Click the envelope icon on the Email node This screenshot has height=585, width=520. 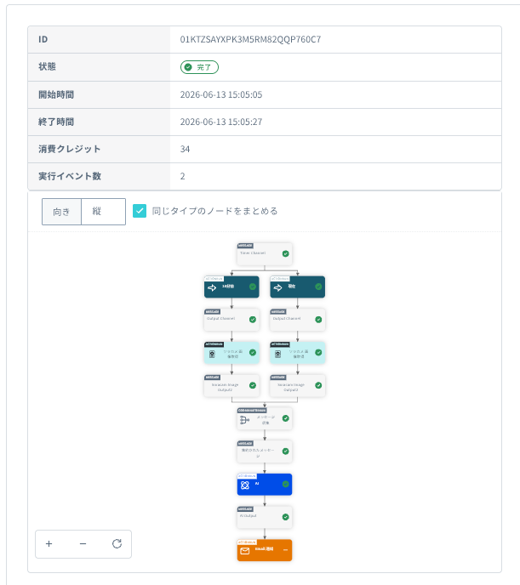click(245, 551)
